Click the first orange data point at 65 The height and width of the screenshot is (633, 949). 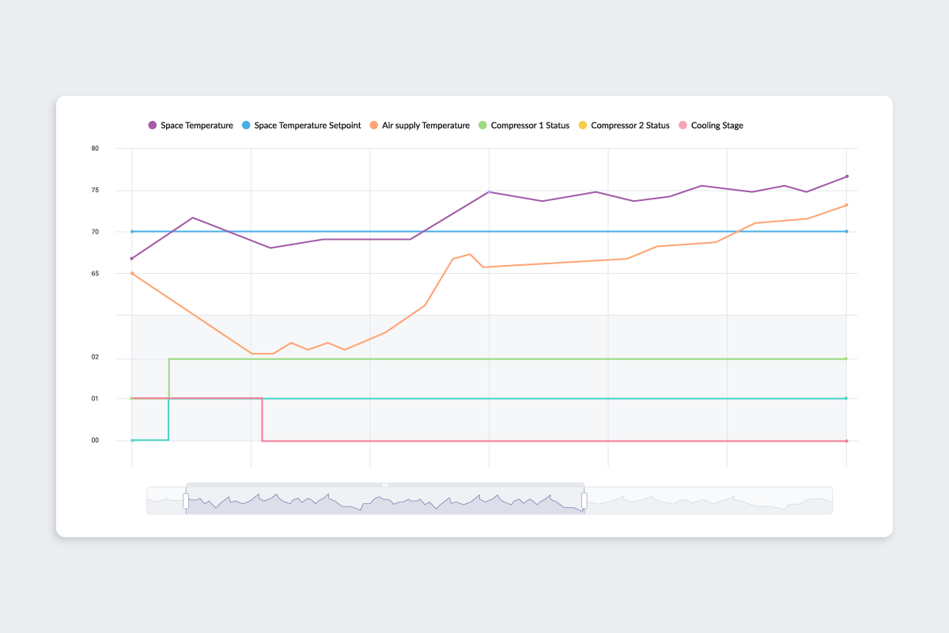(x=132, y=273)
